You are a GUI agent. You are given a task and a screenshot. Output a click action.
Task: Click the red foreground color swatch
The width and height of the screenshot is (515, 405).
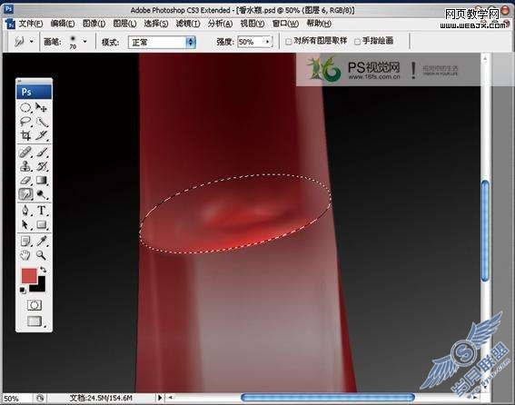[29, 276]
